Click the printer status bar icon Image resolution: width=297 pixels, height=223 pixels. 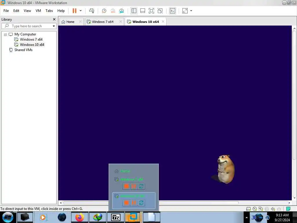[x=267, y=209]
